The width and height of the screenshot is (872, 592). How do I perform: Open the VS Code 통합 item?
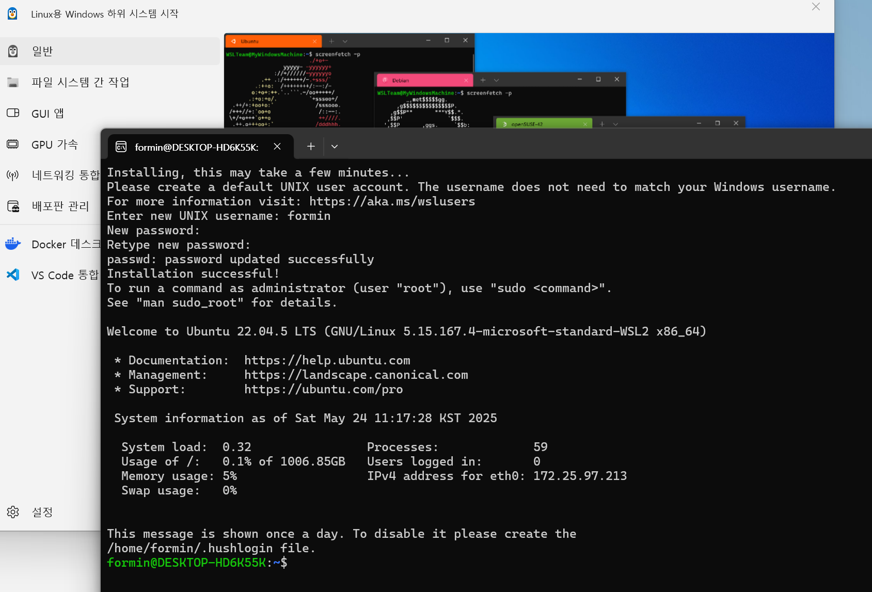pyautogui.click(x=51, y=275)
